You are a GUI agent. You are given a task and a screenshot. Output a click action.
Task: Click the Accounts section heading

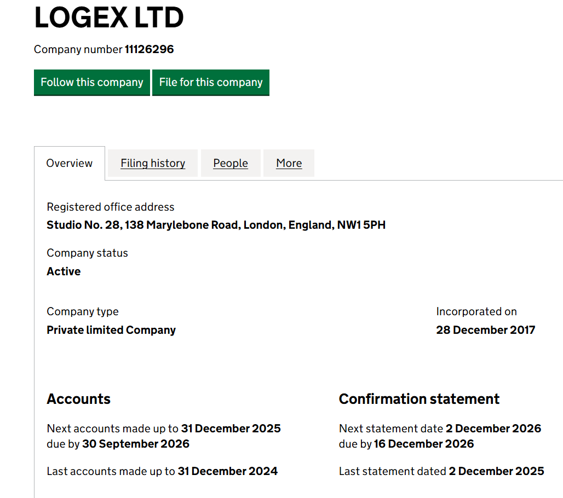point(79,399)
